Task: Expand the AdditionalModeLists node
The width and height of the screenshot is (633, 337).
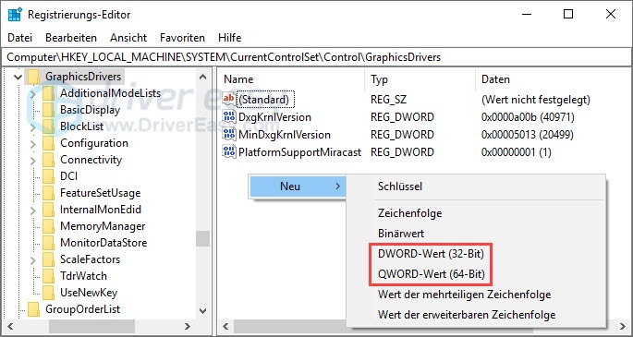Action: [33, 93]
